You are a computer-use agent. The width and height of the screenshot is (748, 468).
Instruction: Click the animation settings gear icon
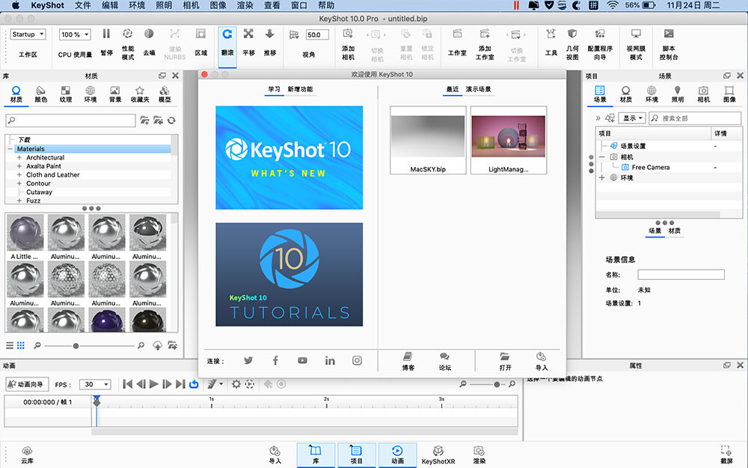point(236,384)
